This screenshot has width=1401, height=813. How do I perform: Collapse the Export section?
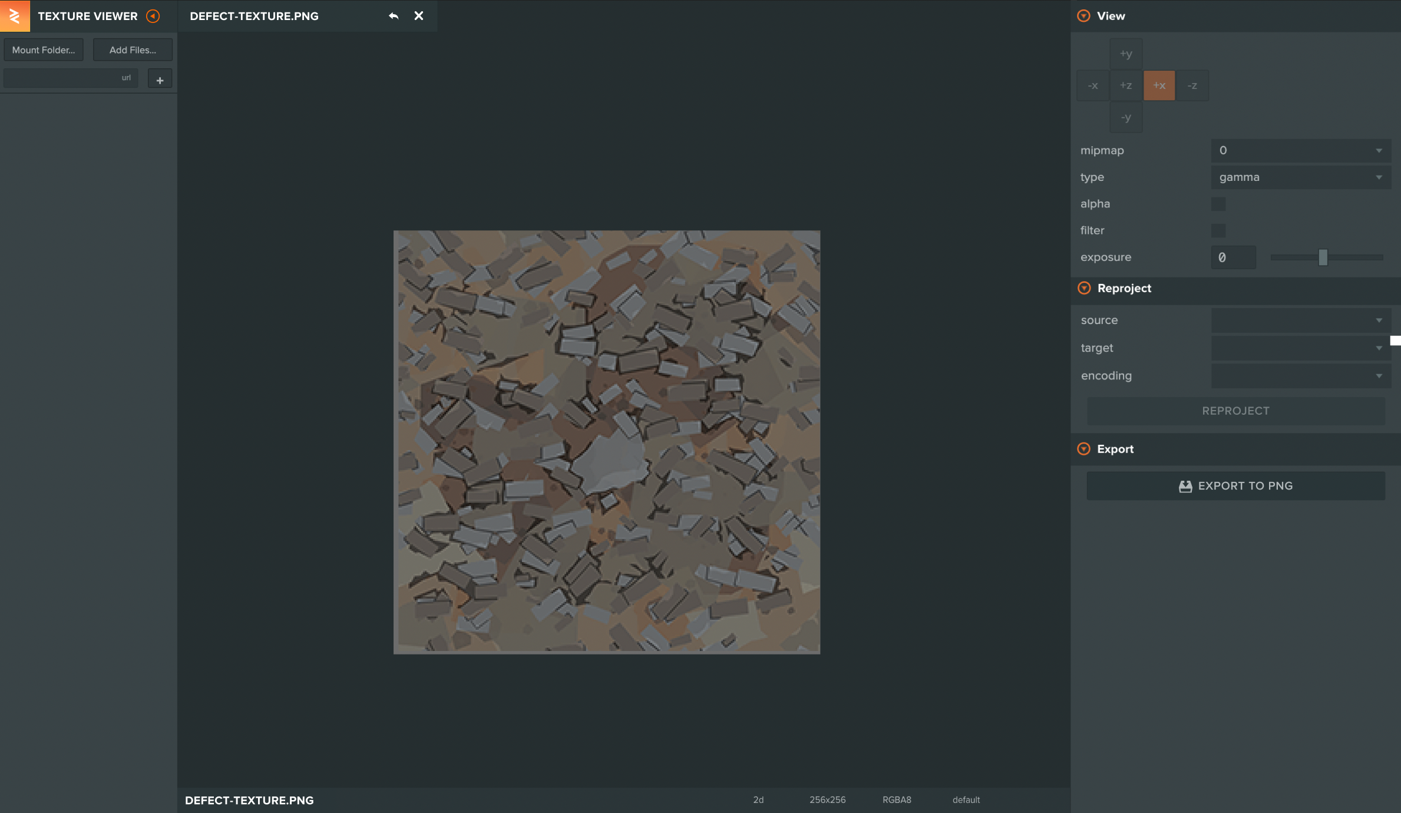1083,448
